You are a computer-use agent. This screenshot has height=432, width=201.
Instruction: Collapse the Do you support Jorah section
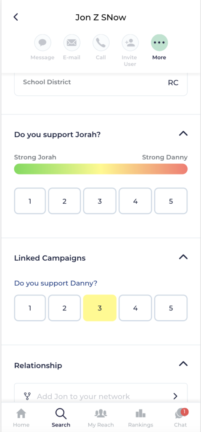coord(183,134)
